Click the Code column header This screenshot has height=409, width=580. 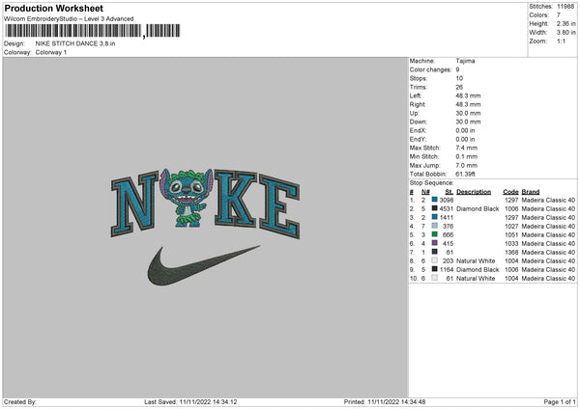(510, 192)
